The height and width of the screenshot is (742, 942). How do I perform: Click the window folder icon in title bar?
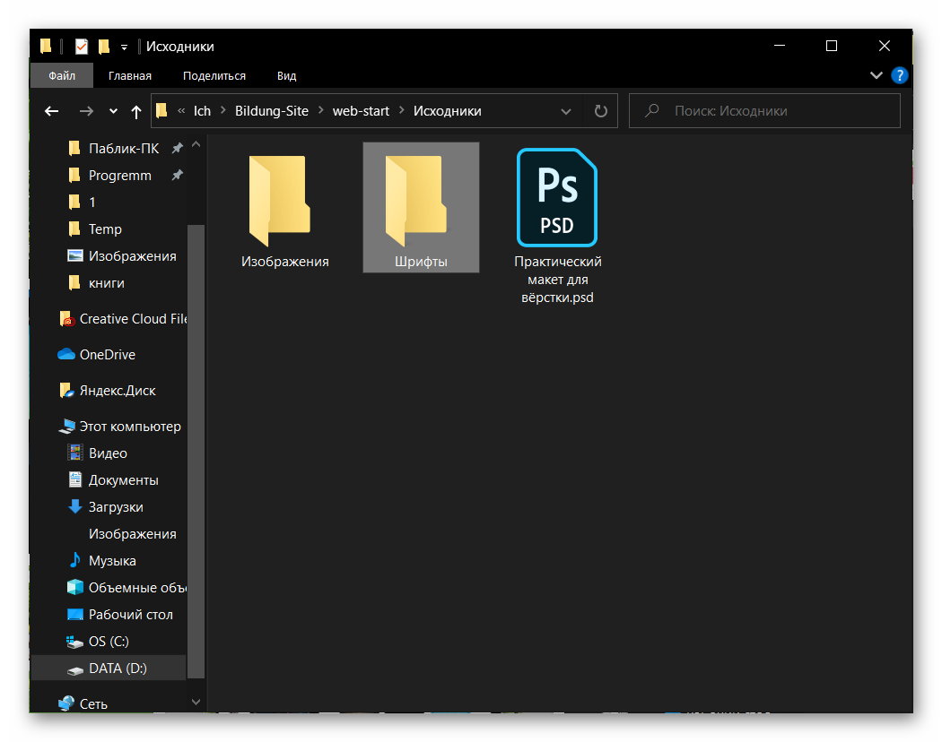[47, 47]
